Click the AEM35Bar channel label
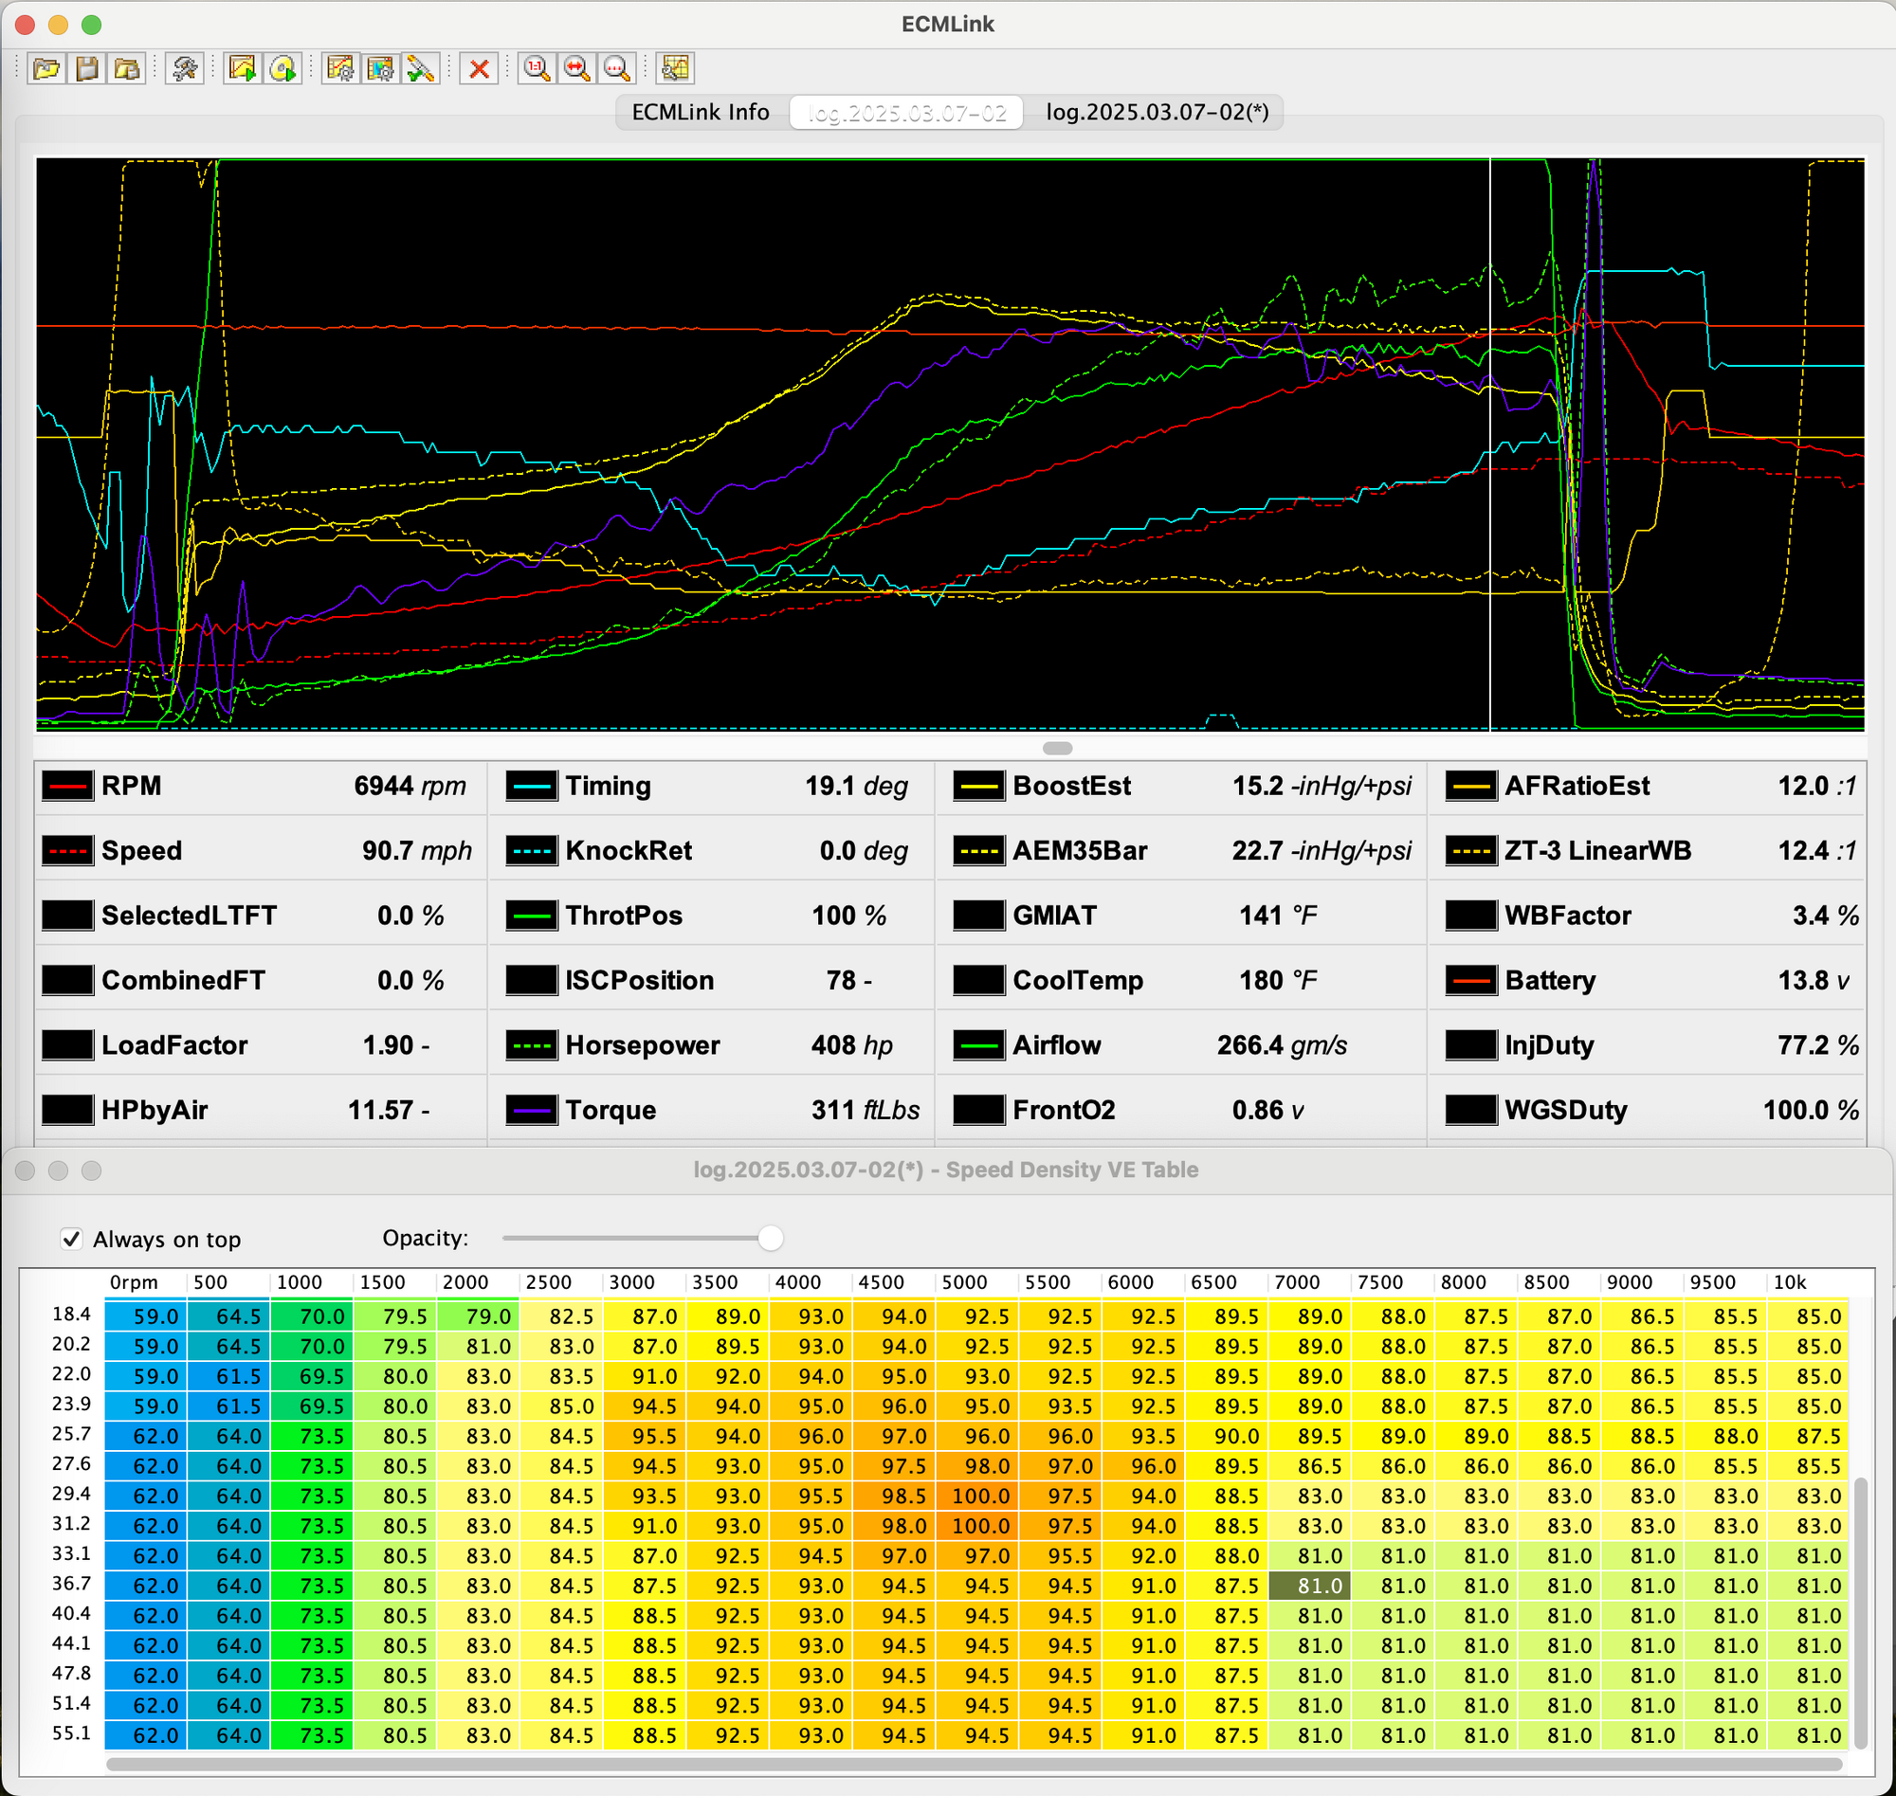The height and width of the screenshot is (1796, 1896). (1080, 850)
